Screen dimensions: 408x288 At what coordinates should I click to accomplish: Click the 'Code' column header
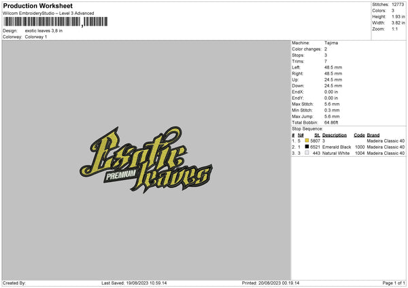[x=359, y=135]
